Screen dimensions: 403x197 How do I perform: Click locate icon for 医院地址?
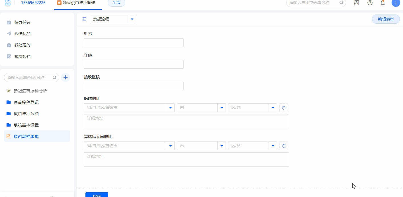click(x=284, y=108)
